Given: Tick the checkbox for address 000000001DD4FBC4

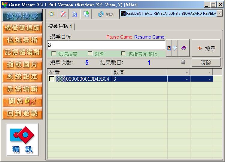Looking at the screenshot, I should (52, 79).
